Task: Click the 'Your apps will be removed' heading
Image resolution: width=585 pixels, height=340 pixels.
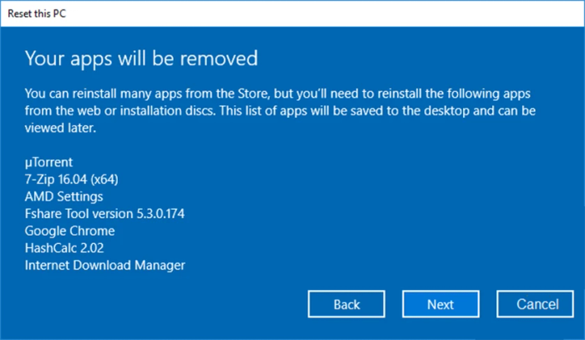Action: pyautogui.click(x=141, y=58)
